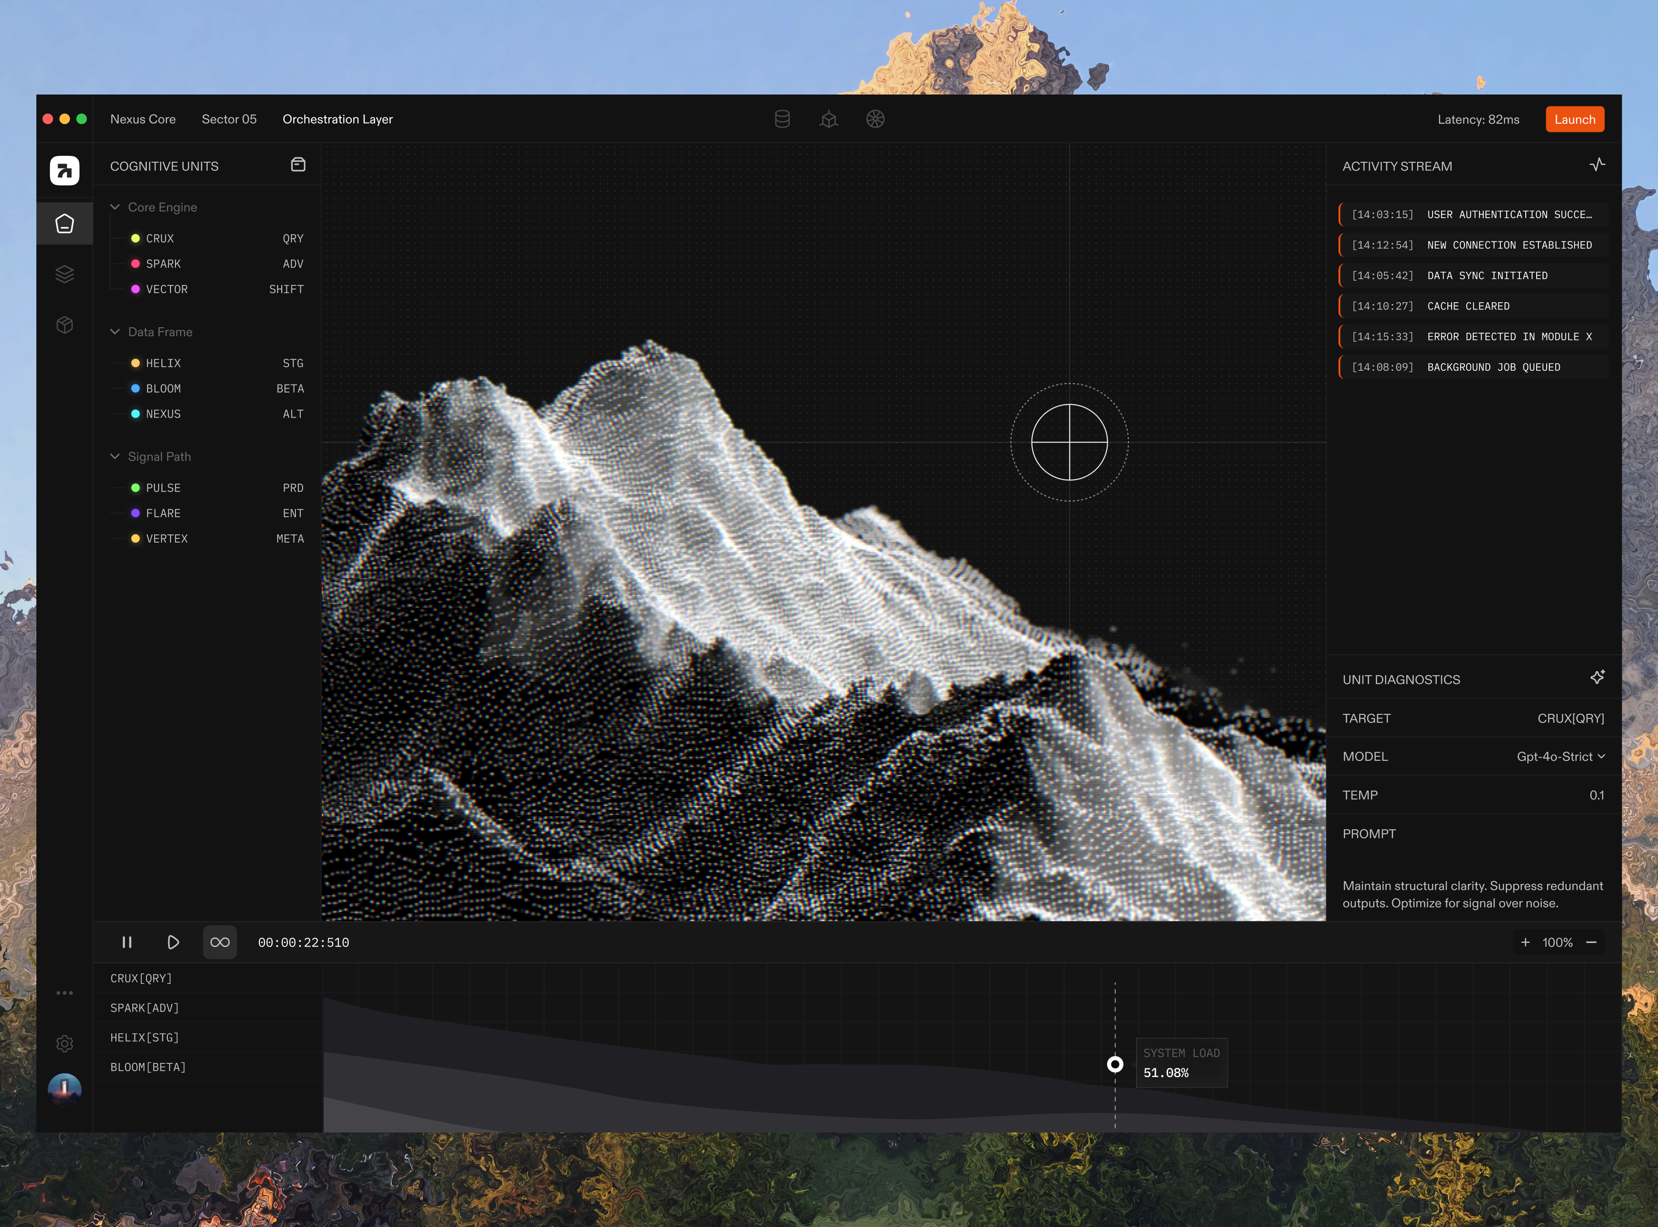
Task: Open the home pentagon sidebar icon
Action: pyautogui.click(x=65, y=224)
